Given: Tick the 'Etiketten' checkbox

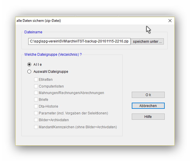Looking at the screenshot, I should tap(36, 79).
